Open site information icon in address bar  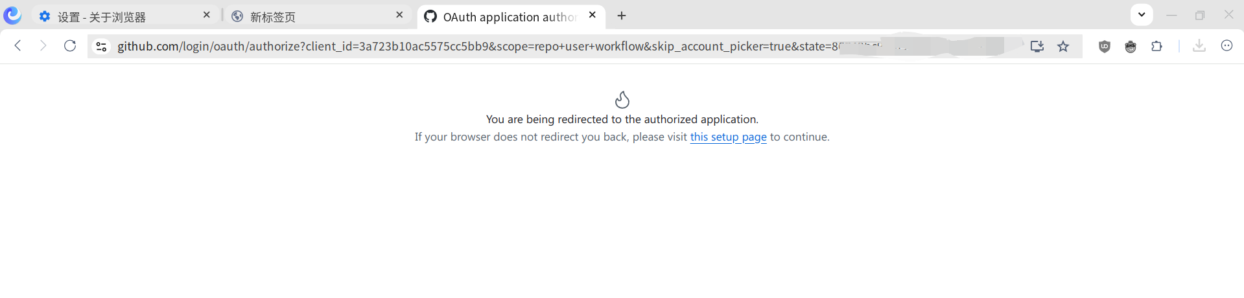pos(101,46)
